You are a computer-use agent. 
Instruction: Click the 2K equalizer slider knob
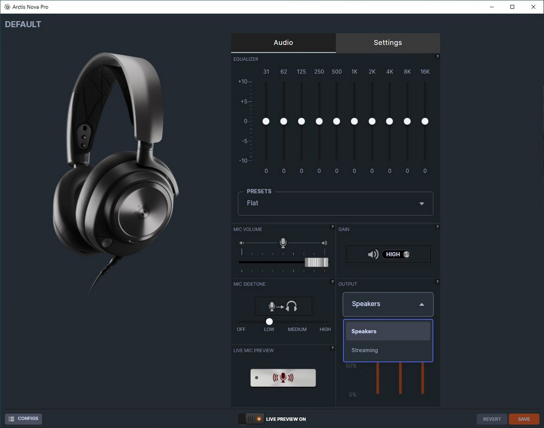pyautogui.click(x=372, y=121)
